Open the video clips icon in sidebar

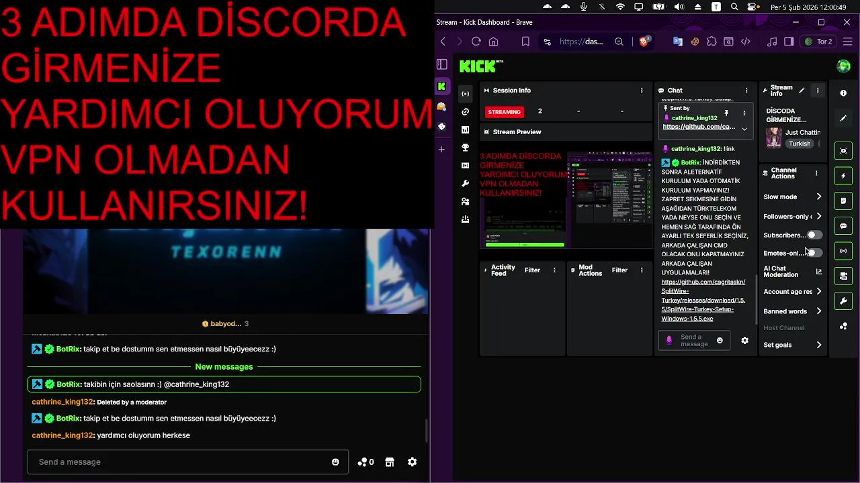pos(465,166)
